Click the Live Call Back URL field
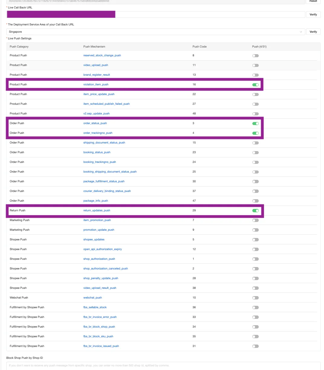 point(156,15)
